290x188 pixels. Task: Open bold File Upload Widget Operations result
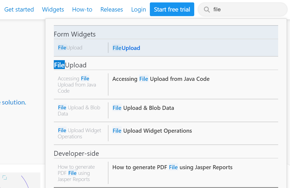point(152,131)
